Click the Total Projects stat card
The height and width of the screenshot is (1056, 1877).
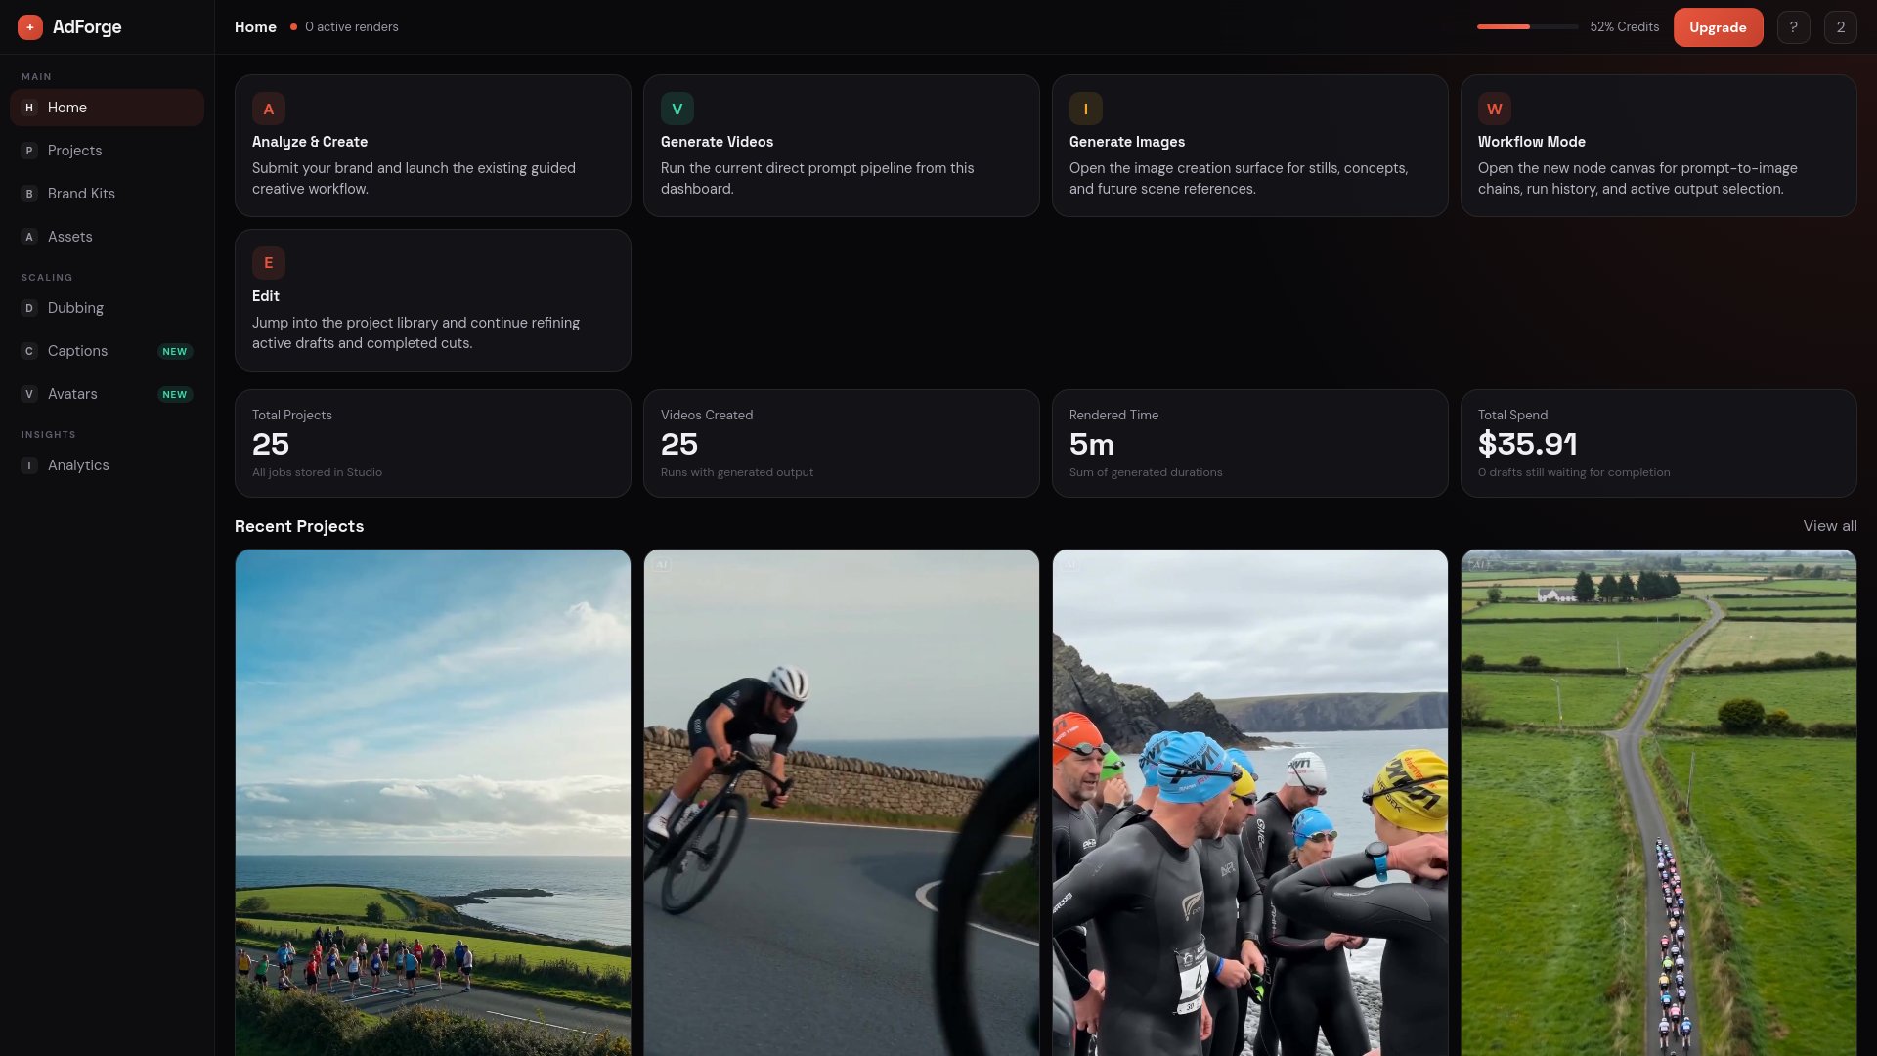coord(433,443)
